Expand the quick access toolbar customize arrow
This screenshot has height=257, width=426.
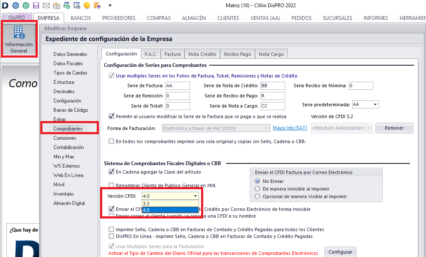[110, 6]
